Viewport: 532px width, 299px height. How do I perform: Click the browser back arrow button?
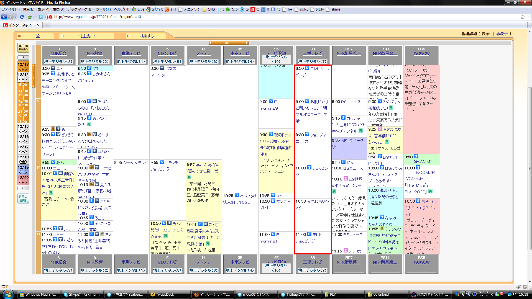pyautogui.click(x=4, y=17)
